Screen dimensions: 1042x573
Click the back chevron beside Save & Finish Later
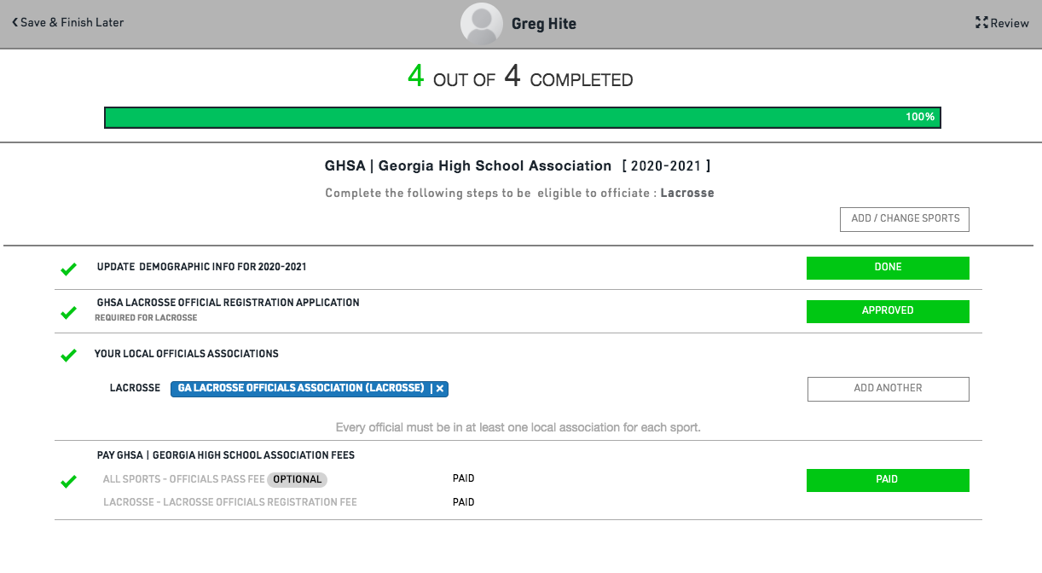pos(14,23)
